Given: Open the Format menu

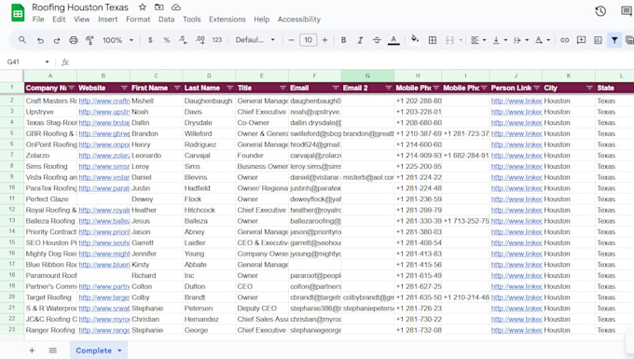Looking at the screenshot, I should click(138, 19).
